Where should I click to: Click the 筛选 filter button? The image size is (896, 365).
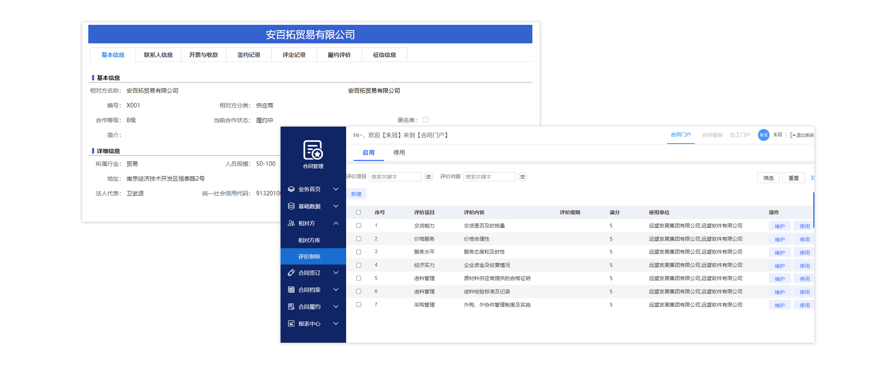[x=768, y=178]
